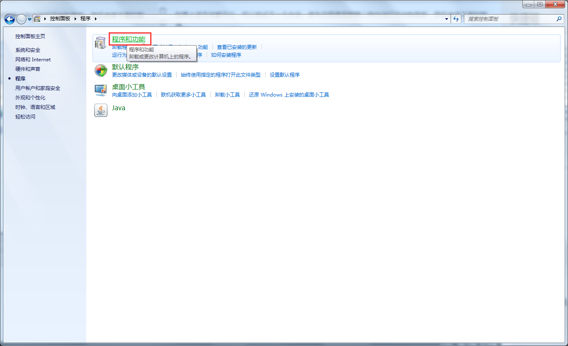This screenshot has height=346, width=568.
Task: Click 设置默认程序 link
Action: pyautogui.click(x=285, y=75)
